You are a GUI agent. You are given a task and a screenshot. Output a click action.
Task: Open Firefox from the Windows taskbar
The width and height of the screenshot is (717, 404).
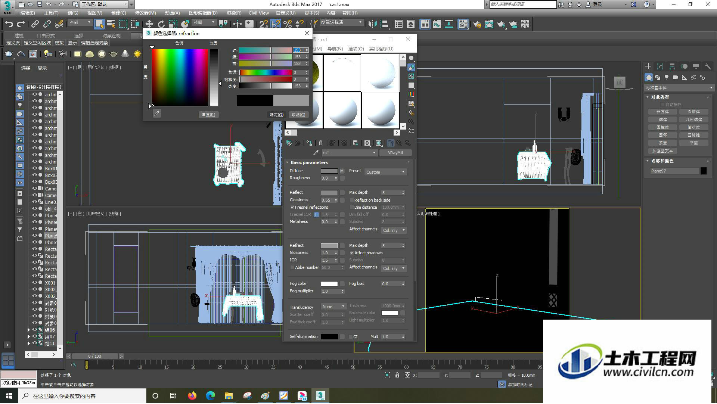192,396
